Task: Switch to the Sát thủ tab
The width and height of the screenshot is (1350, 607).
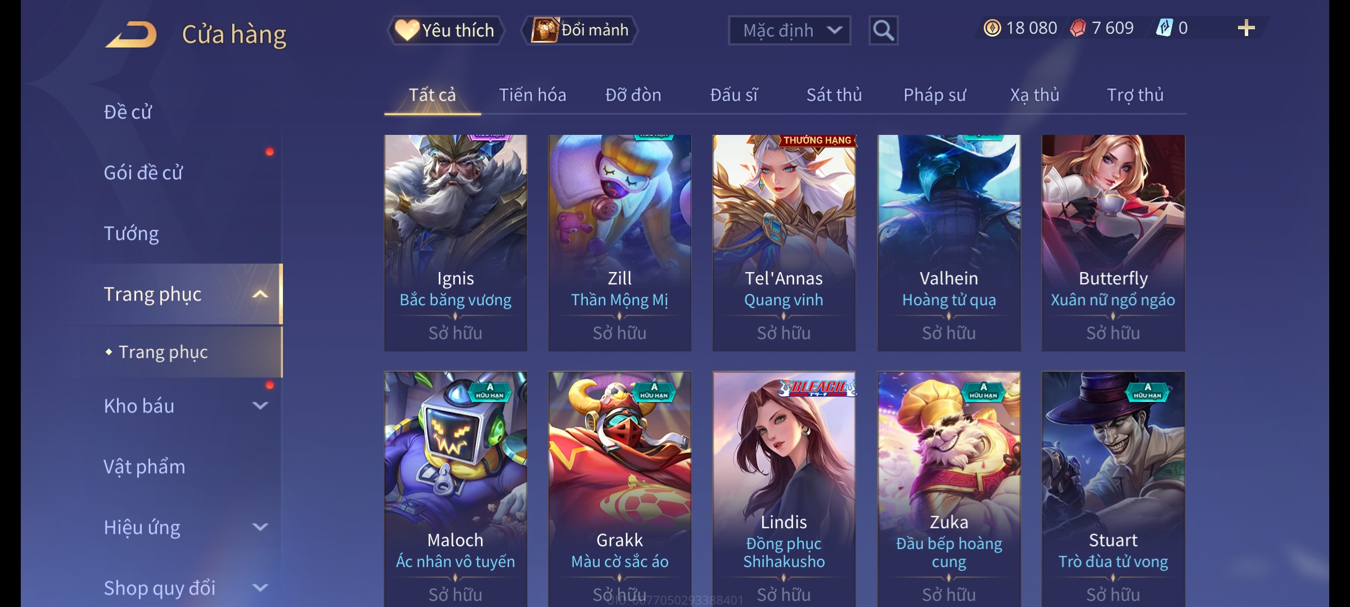Action: (x=834, y=95)
